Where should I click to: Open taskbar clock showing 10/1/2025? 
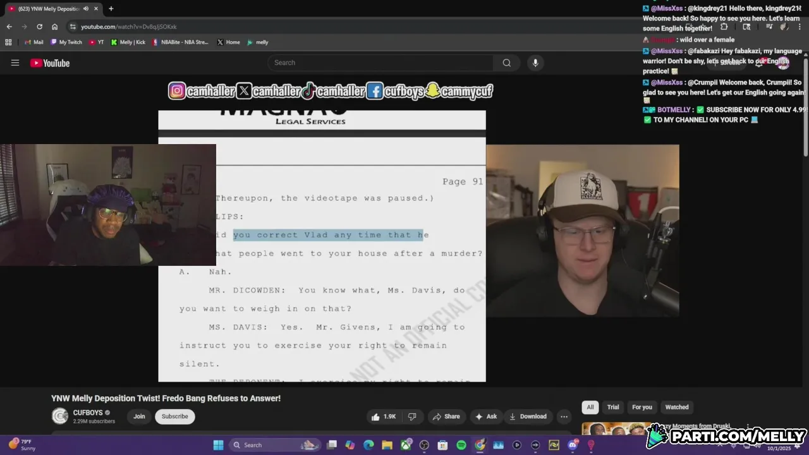click(778, 448)
